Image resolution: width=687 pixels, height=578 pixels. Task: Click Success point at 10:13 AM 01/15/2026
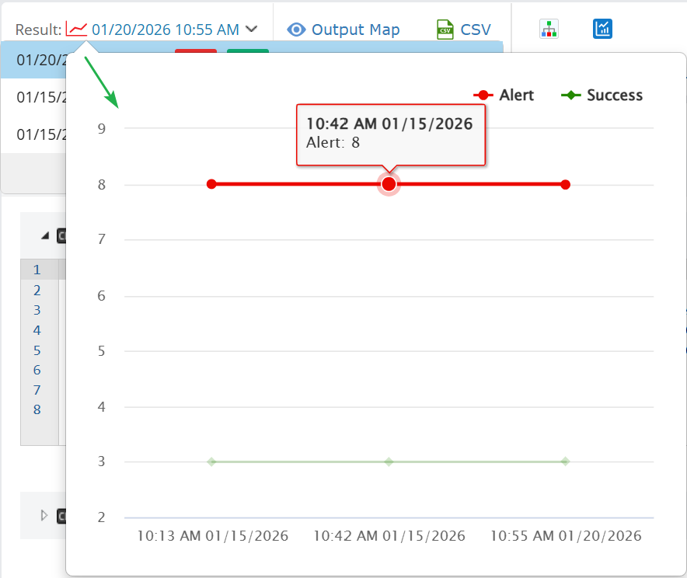point(211,461)
